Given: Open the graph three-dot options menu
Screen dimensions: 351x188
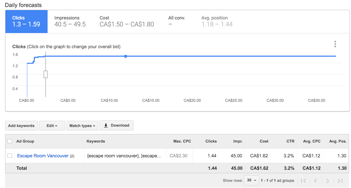Looking at the screenshot, I should (335, 44).
